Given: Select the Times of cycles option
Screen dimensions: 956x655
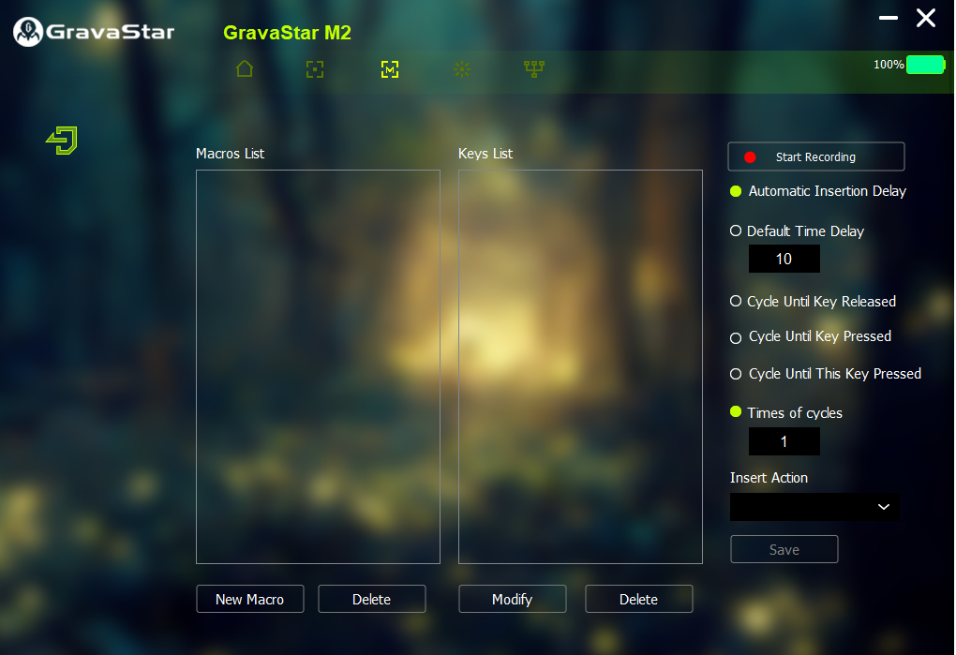Looking at the screenshot, I should click(737, 412).
